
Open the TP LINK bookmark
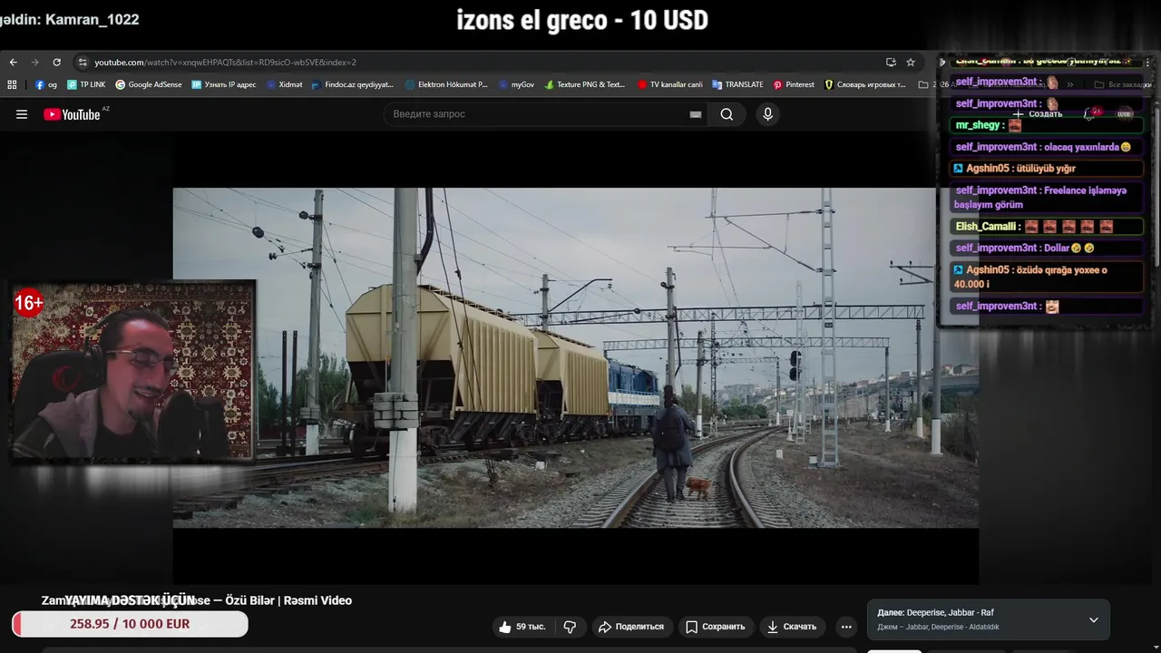pyautogui.click(x=86, y=84)
